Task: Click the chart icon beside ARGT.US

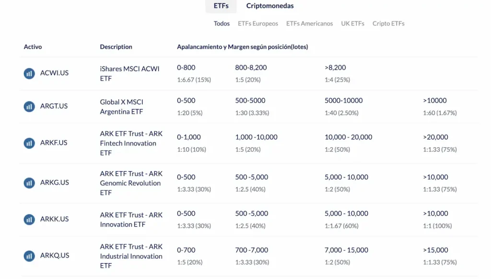Action: click(29, 106)
